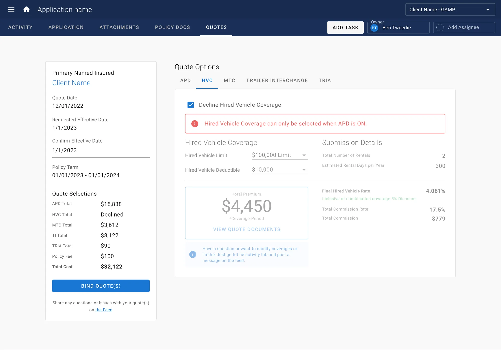The height and width of the screenshot is (350, 501).
Task: Click the Total Commission $779 value
Action: 439,219
